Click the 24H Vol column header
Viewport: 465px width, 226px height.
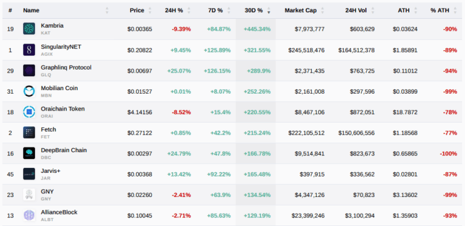356,10
